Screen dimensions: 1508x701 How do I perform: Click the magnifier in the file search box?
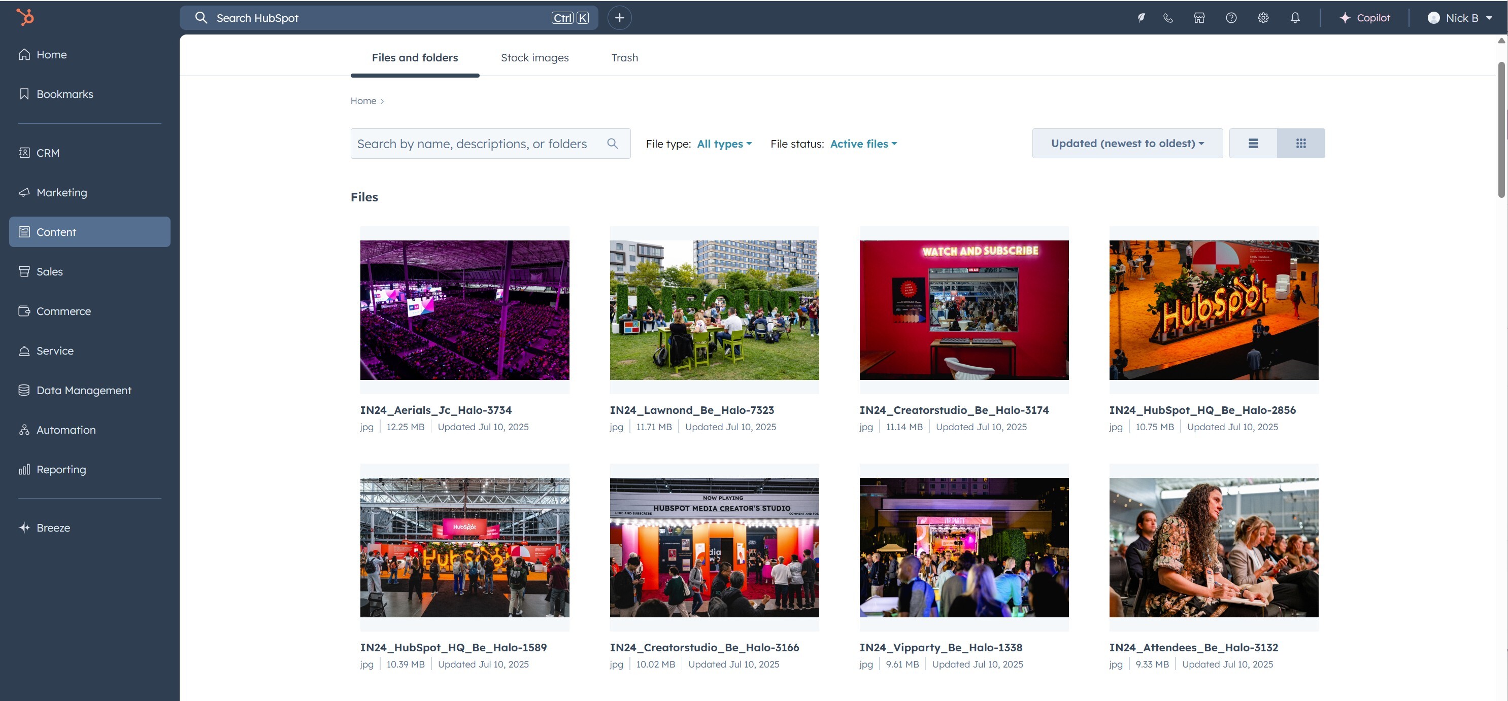(x=612, y=144)
